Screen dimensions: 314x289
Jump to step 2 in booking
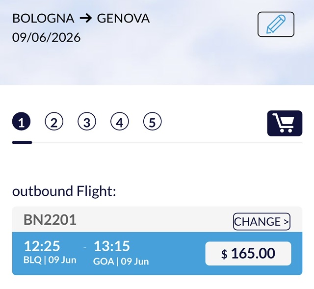pos(54,122)
